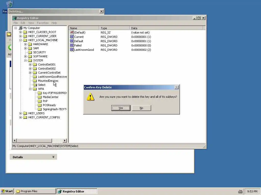The height and width of the screenshot is (195, 261).
Task: Expand the Details panel chevron
Action: pos(53,157)
